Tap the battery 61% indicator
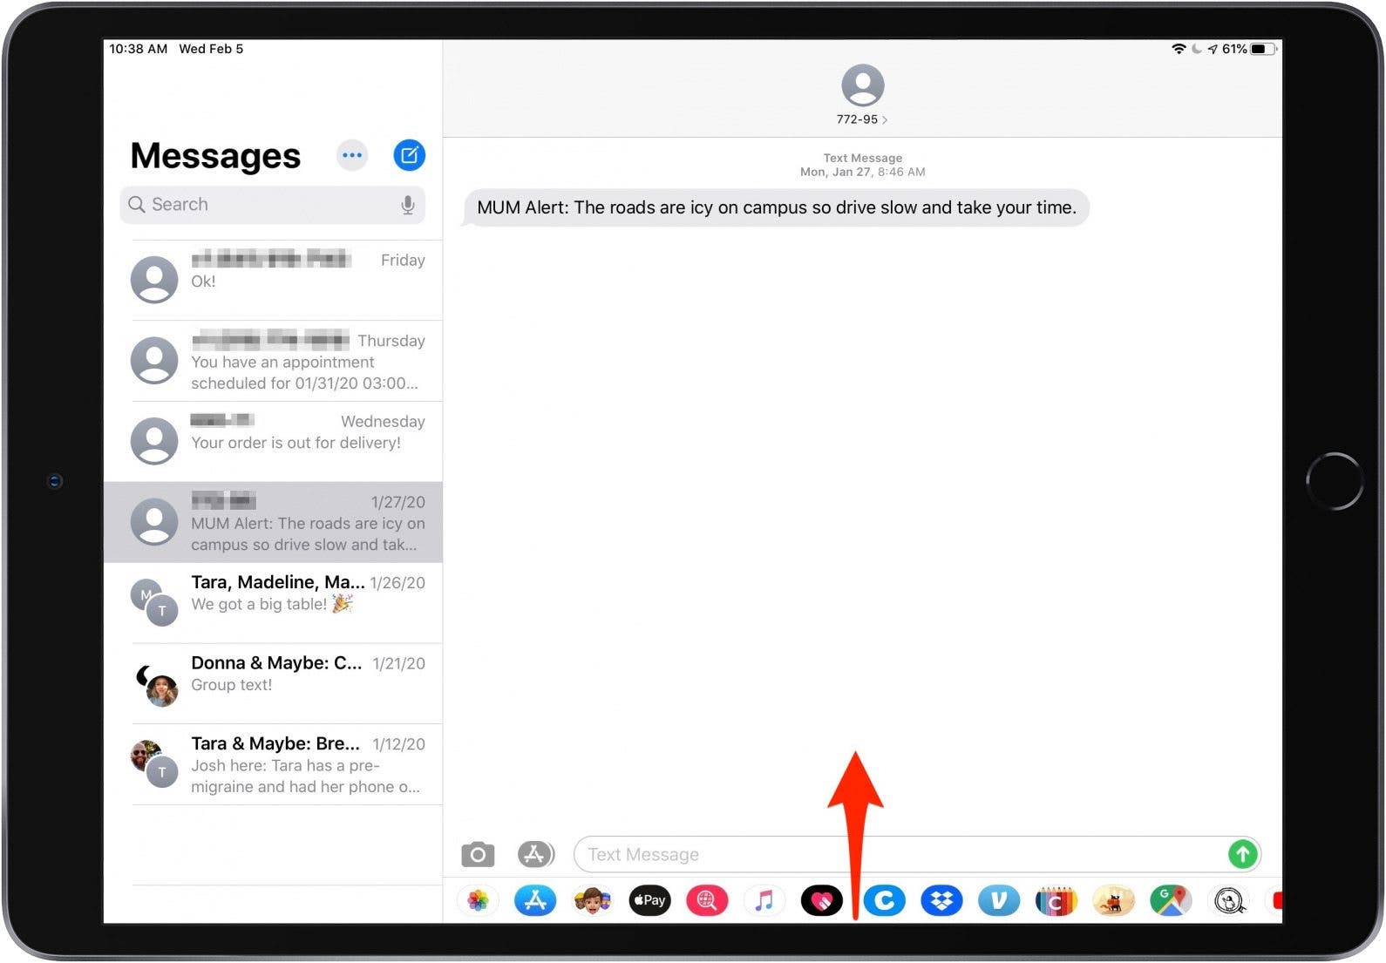Screen dimensions: 1386x963 tap(1250, 49)
